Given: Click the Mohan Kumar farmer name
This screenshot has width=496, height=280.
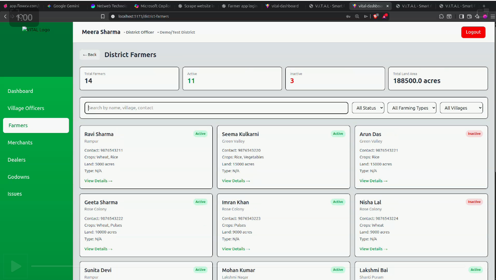Looking at the screenshot, I should [x=238, y=270].
